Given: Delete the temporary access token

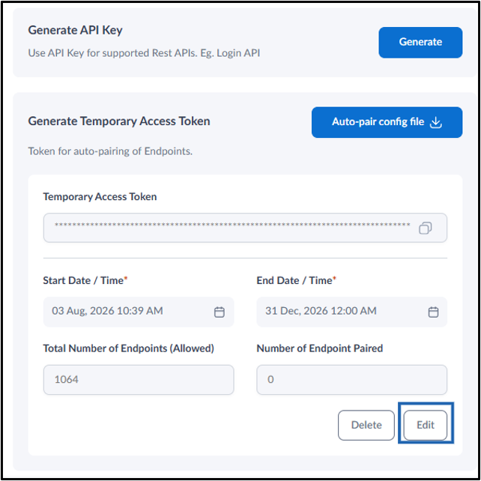Looking at the screenshot, I should click(366, 425).
